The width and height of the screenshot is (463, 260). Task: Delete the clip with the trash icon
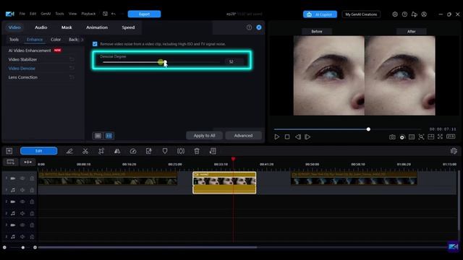coord(197,151)
